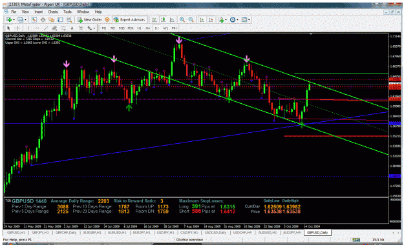The width and height of the screenshot is (404, 245).
Task: Toggle the Data Window crosshair icon
Action: click(43, 20)
